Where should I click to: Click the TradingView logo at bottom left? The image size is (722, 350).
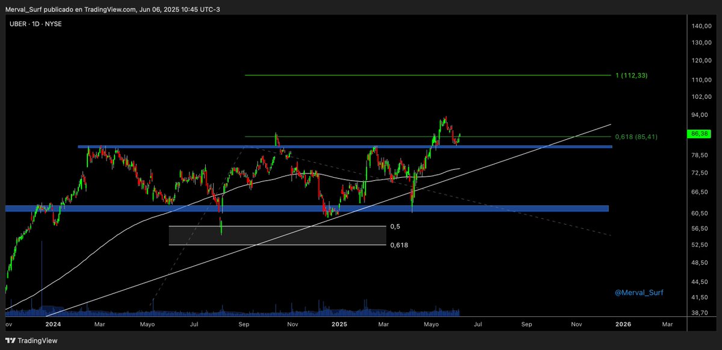click(31, 340)
